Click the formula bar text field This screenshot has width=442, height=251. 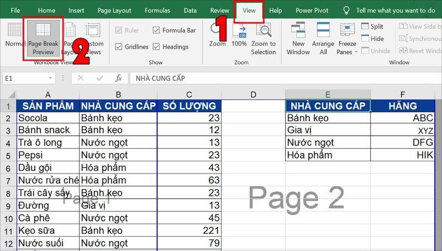[285, 78]
